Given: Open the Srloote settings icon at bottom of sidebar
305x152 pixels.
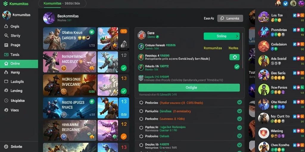Looking at the screenshot, I should 6,147.
